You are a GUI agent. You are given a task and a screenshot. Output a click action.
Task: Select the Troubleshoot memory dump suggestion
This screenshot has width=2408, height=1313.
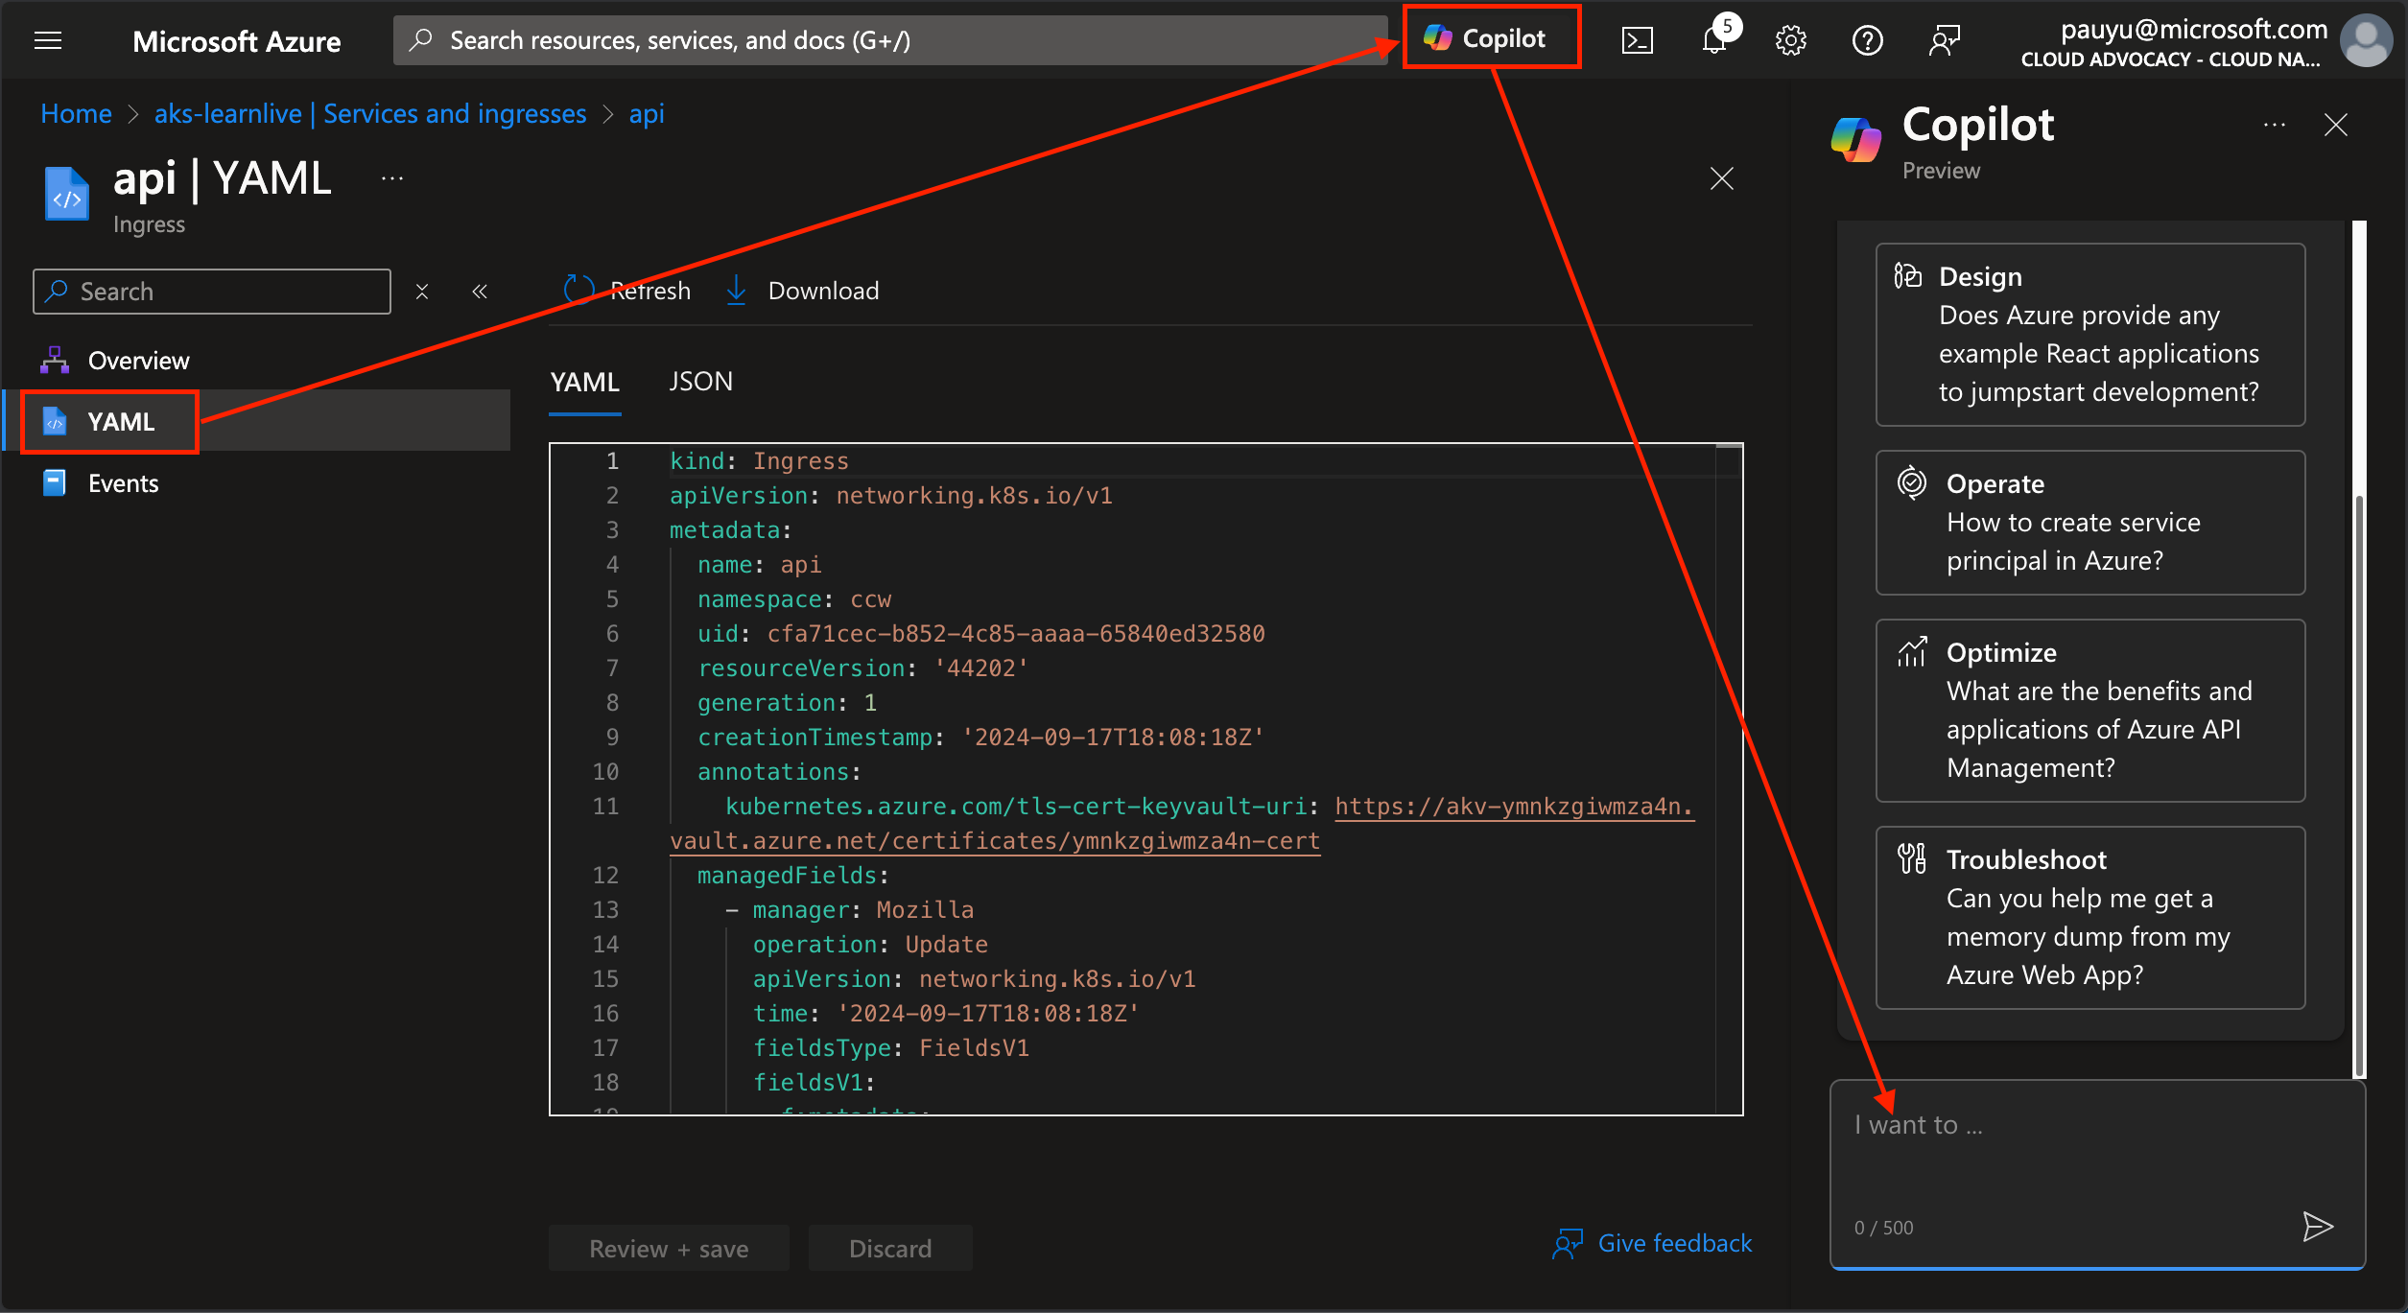point(2090,918)
